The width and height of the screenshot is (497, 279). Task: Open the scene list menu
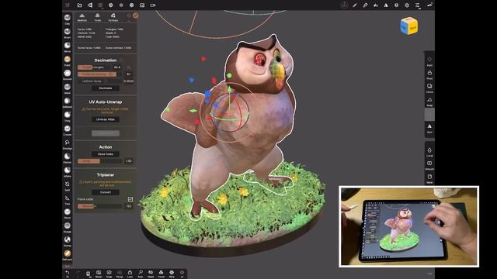[418, 5]
